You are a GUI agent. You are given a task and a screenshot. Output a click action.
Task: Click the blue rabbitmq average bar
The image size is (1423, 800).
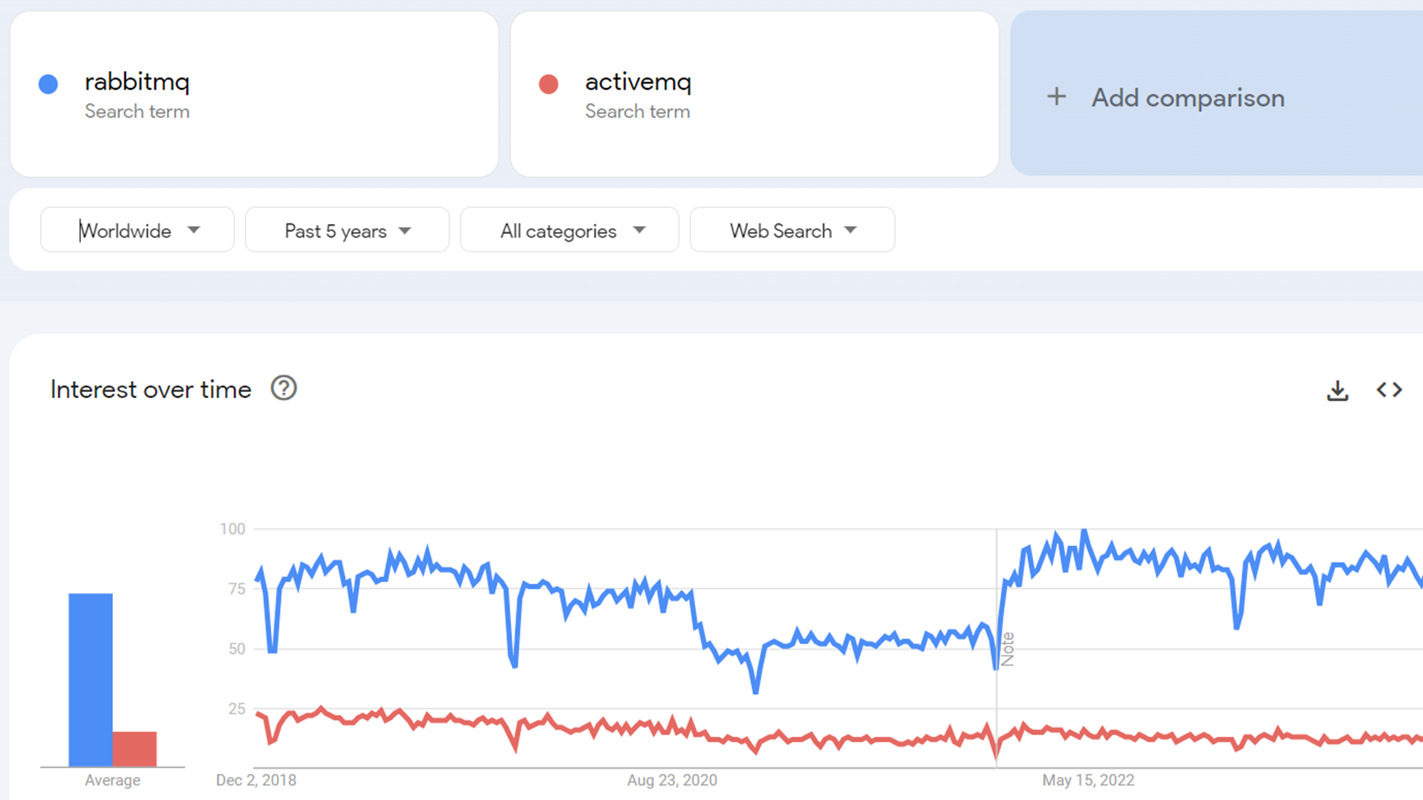(x=90, y=679)
